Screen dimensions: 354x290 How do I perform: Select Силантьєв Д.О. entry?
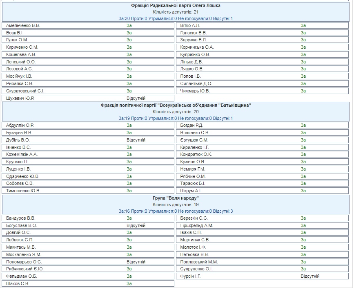[x=263, y=83]
